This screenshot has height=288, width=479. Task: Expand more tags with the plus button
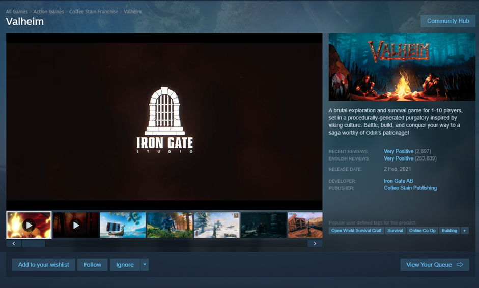pos(465,231)
